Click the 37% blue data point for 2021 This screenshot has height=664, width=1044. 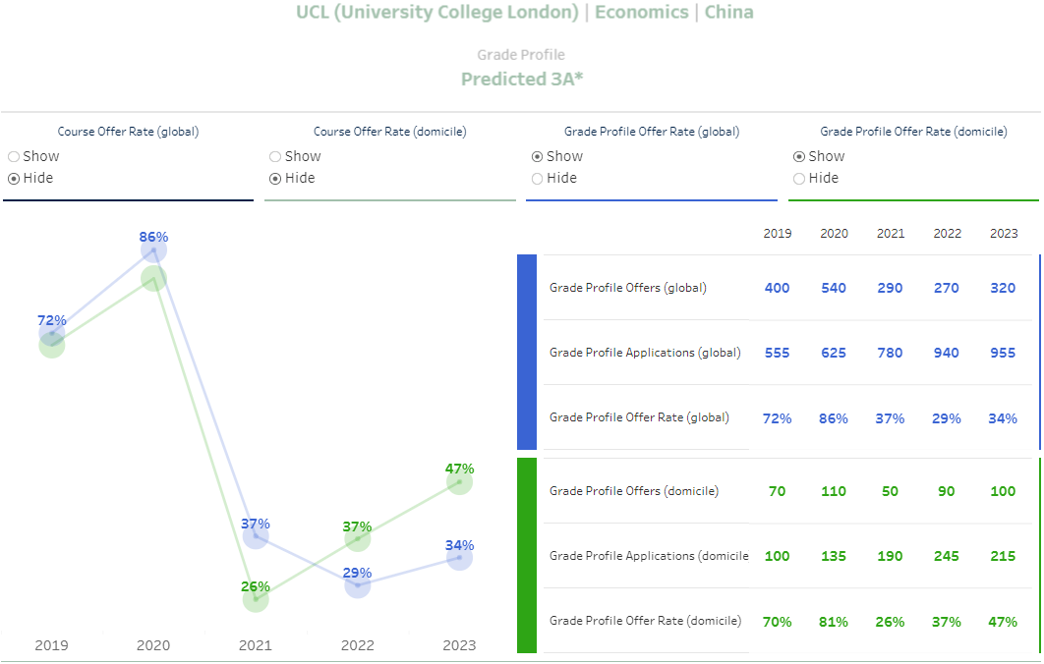click(x=256, y=536)
